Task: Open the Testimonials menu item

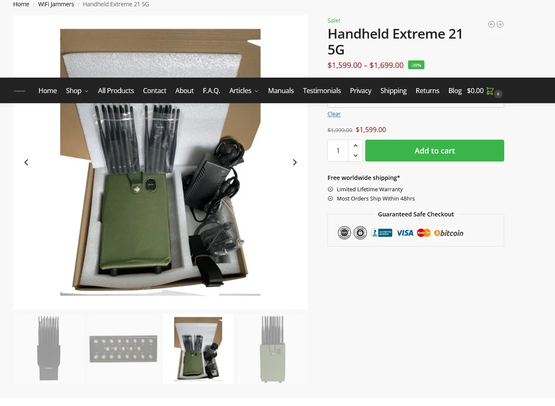Action: [322, 91]
